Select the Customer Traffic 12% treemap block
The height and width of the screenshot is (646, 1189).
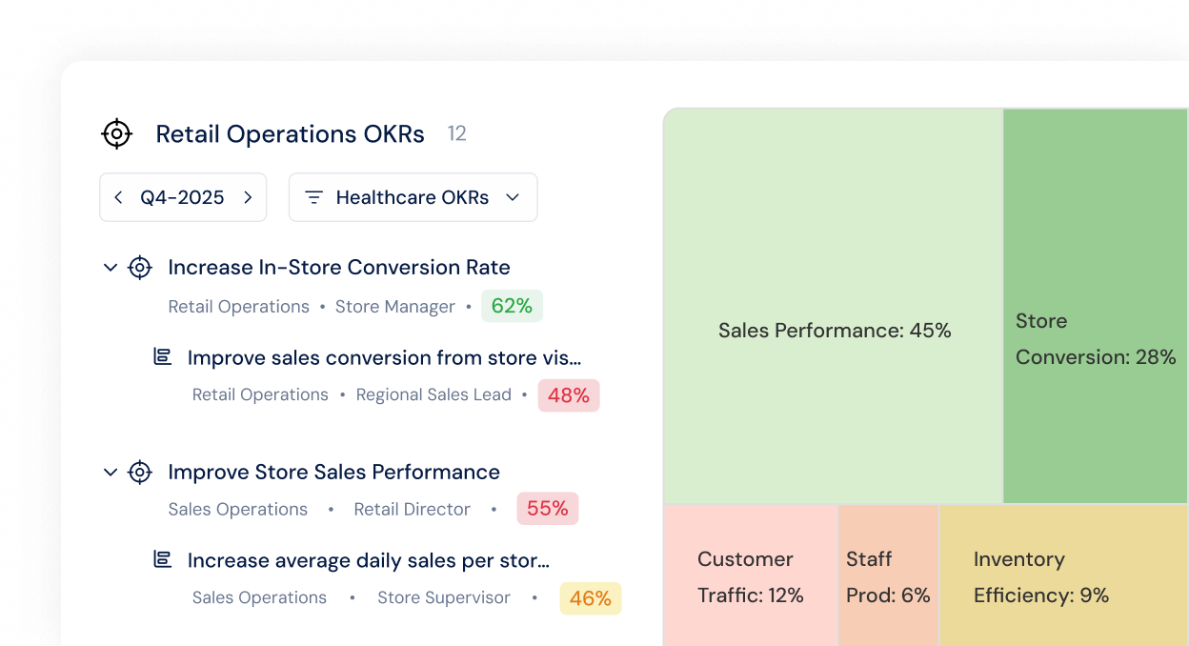[x=750, y=576]
